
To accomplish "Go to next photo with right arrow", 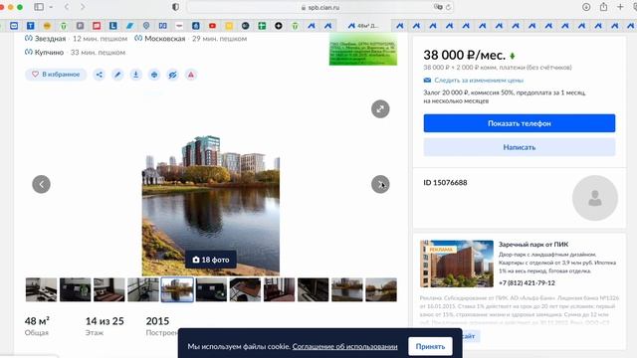I will pos(380,184).
